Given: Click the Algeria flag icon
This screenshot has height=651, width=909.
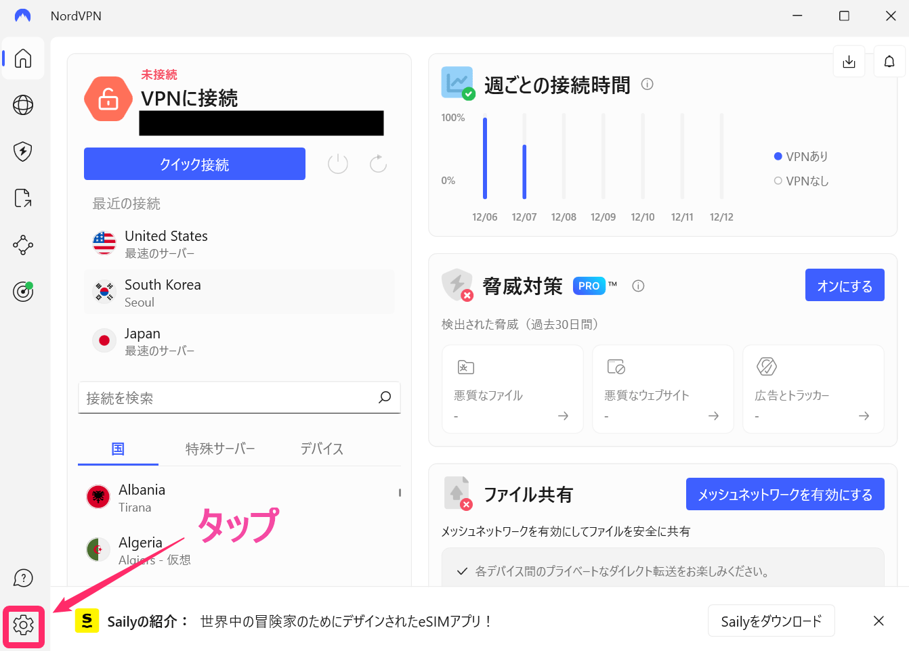Looking at the screenshot, I should [x=98, y=549].
